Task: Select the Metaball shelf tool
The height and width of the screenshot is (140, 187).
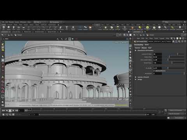Action: click(x=85, y=28)
